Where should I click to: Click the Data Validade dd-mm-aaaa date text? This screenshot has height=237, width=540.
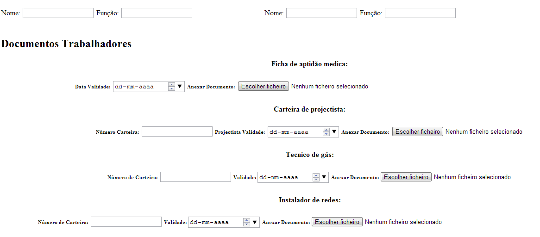point(134,86)
